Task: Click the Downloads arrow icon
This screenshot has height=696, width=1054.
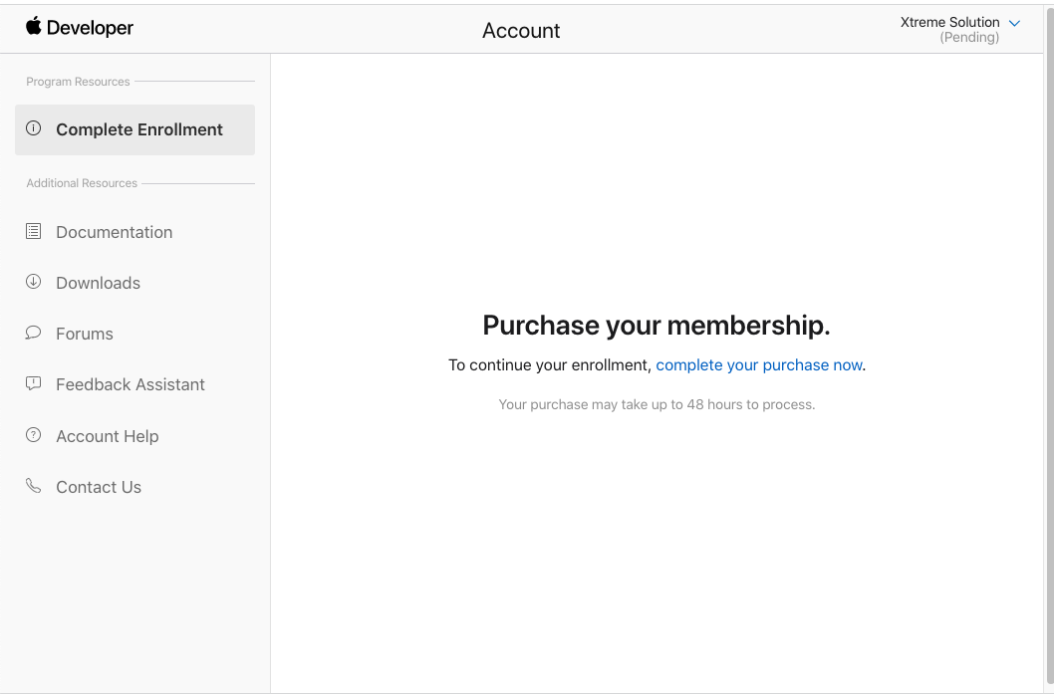Action: [x=33, y=282]
